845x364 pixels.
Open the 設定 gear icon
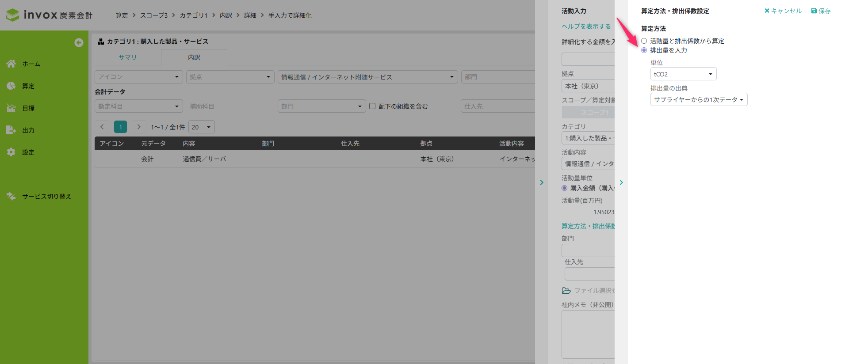click(x=11, y=152)
